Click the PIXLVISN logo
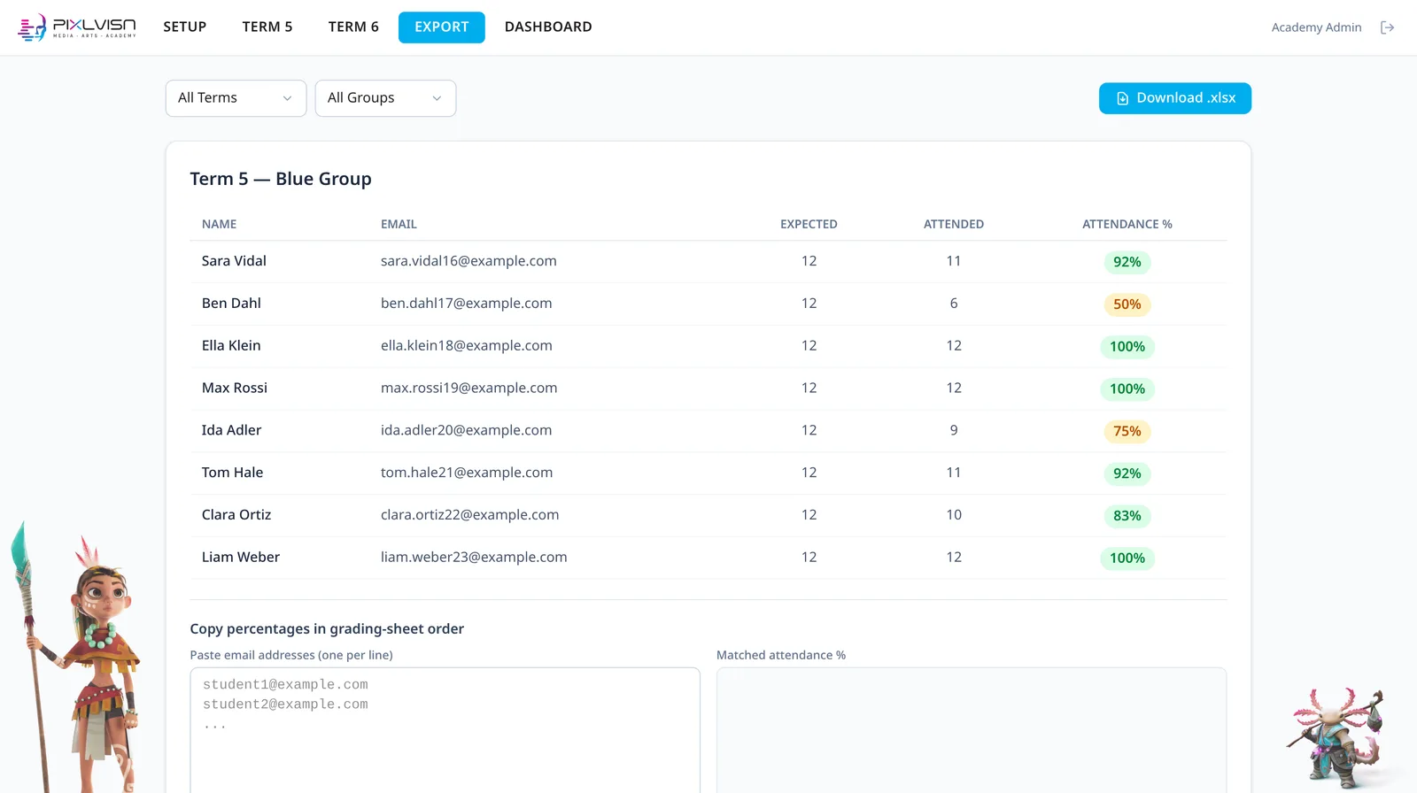1417x793 pixels. click(x=77, y=27)
